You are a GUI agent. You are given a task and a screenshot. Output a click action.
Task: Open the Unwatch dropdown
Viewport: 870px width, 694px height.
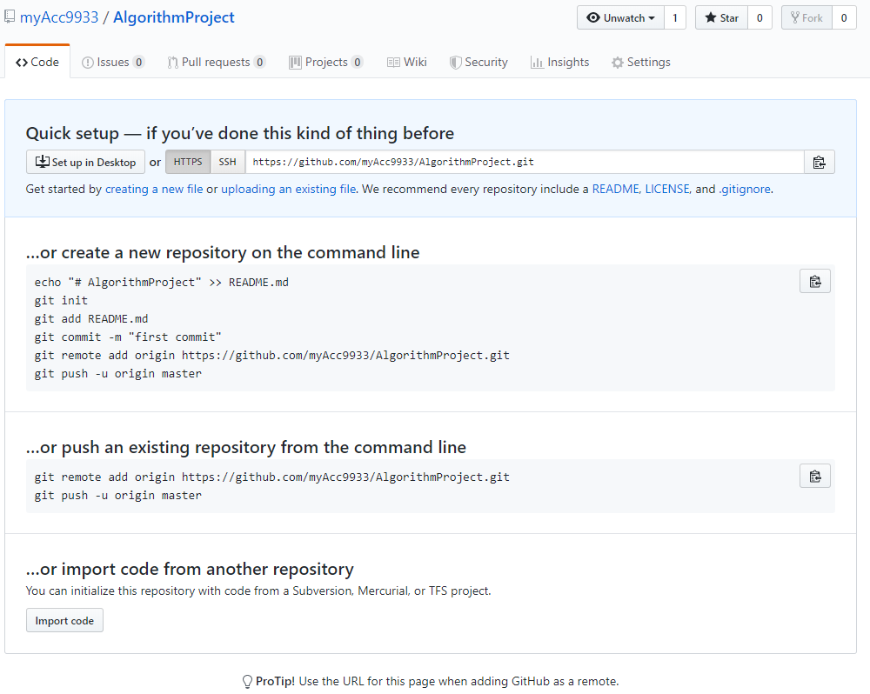pos(620,17)
